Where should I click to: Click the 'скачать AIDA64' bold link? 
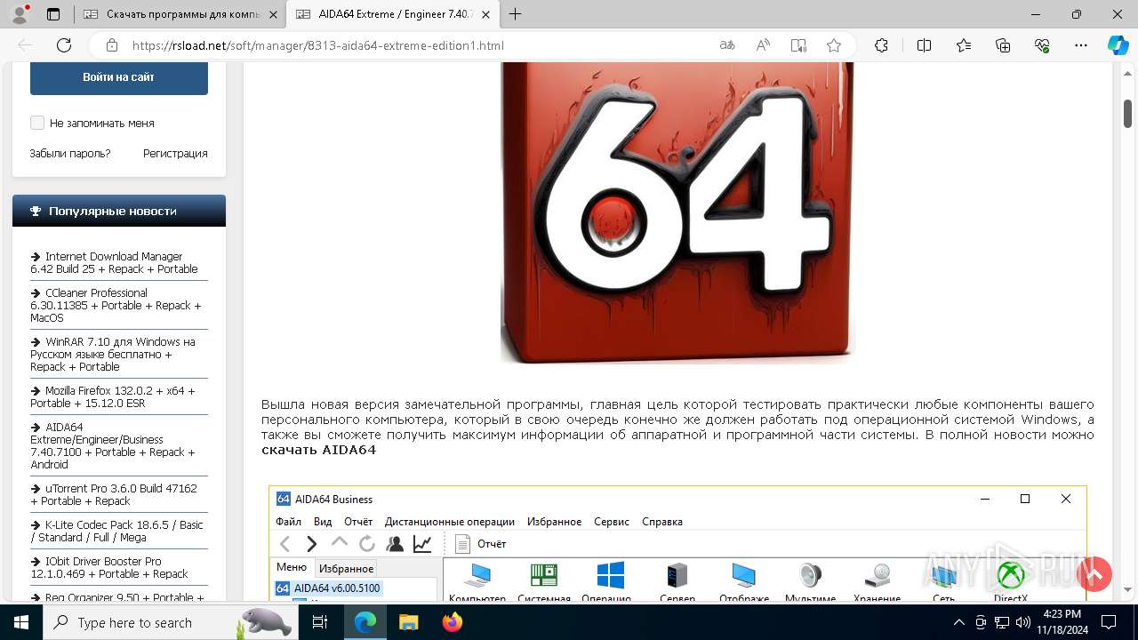pos(318,450)
